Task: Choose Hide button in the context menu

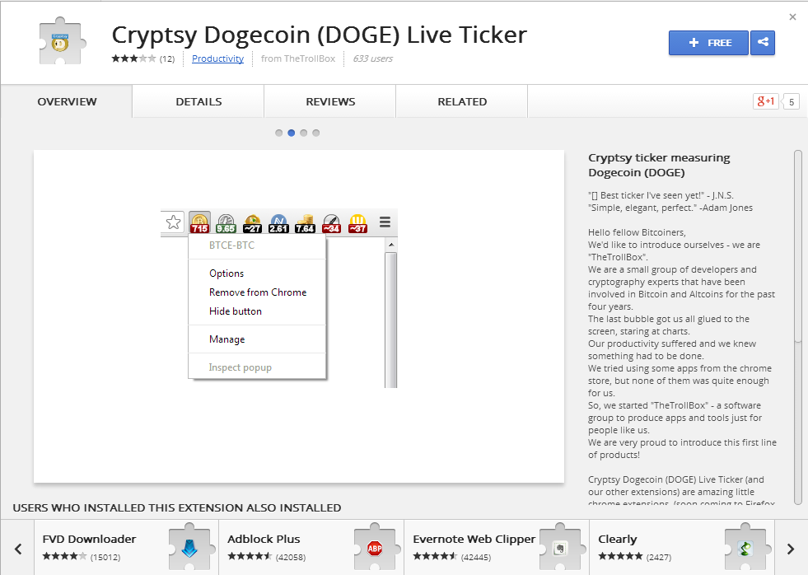Action: 258,311
